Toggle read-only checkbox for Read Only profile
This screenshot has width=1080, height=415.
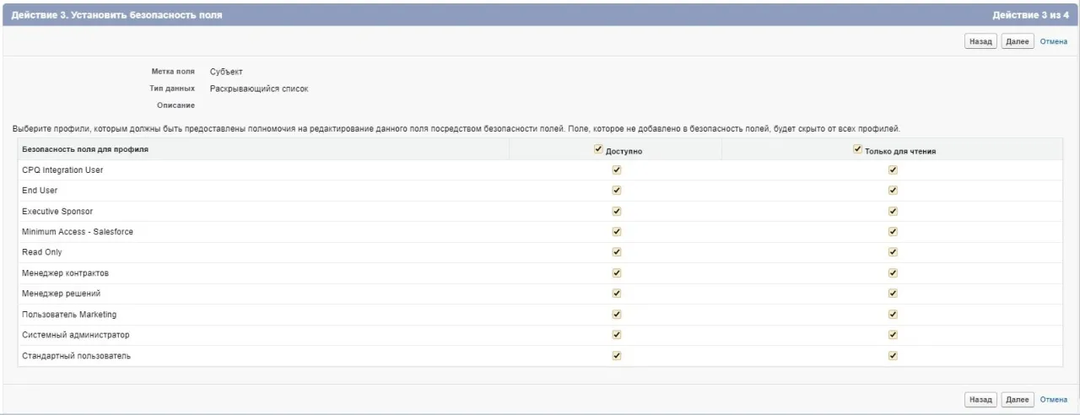click(893, 252)
